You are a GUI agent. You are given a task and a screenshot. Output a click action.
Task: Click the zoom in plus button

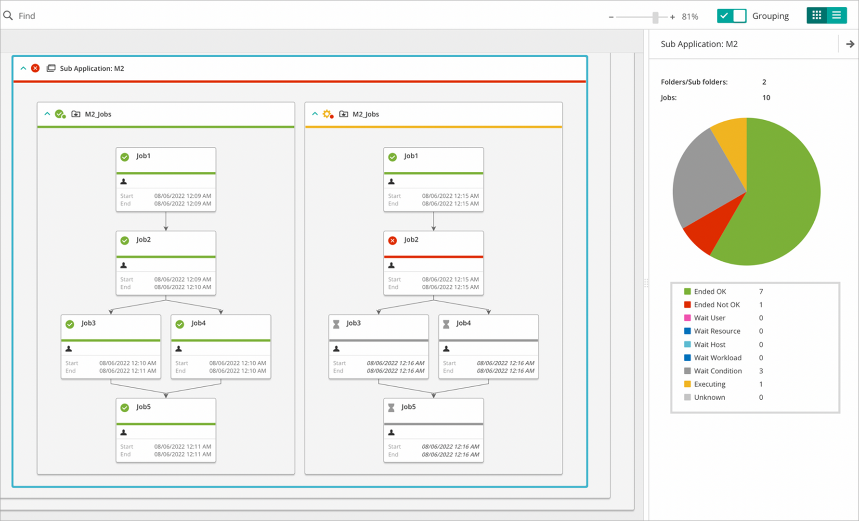click(673, 17)
